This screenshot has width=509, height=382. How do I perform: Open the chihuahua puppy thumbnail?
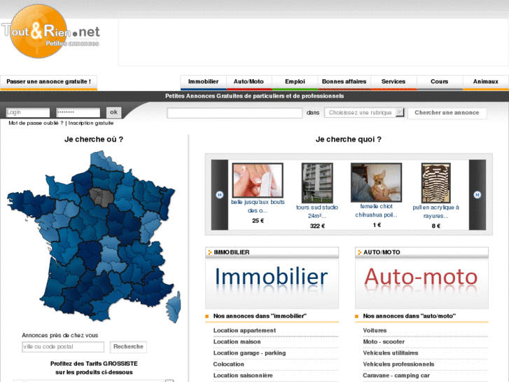coord(376,182)
